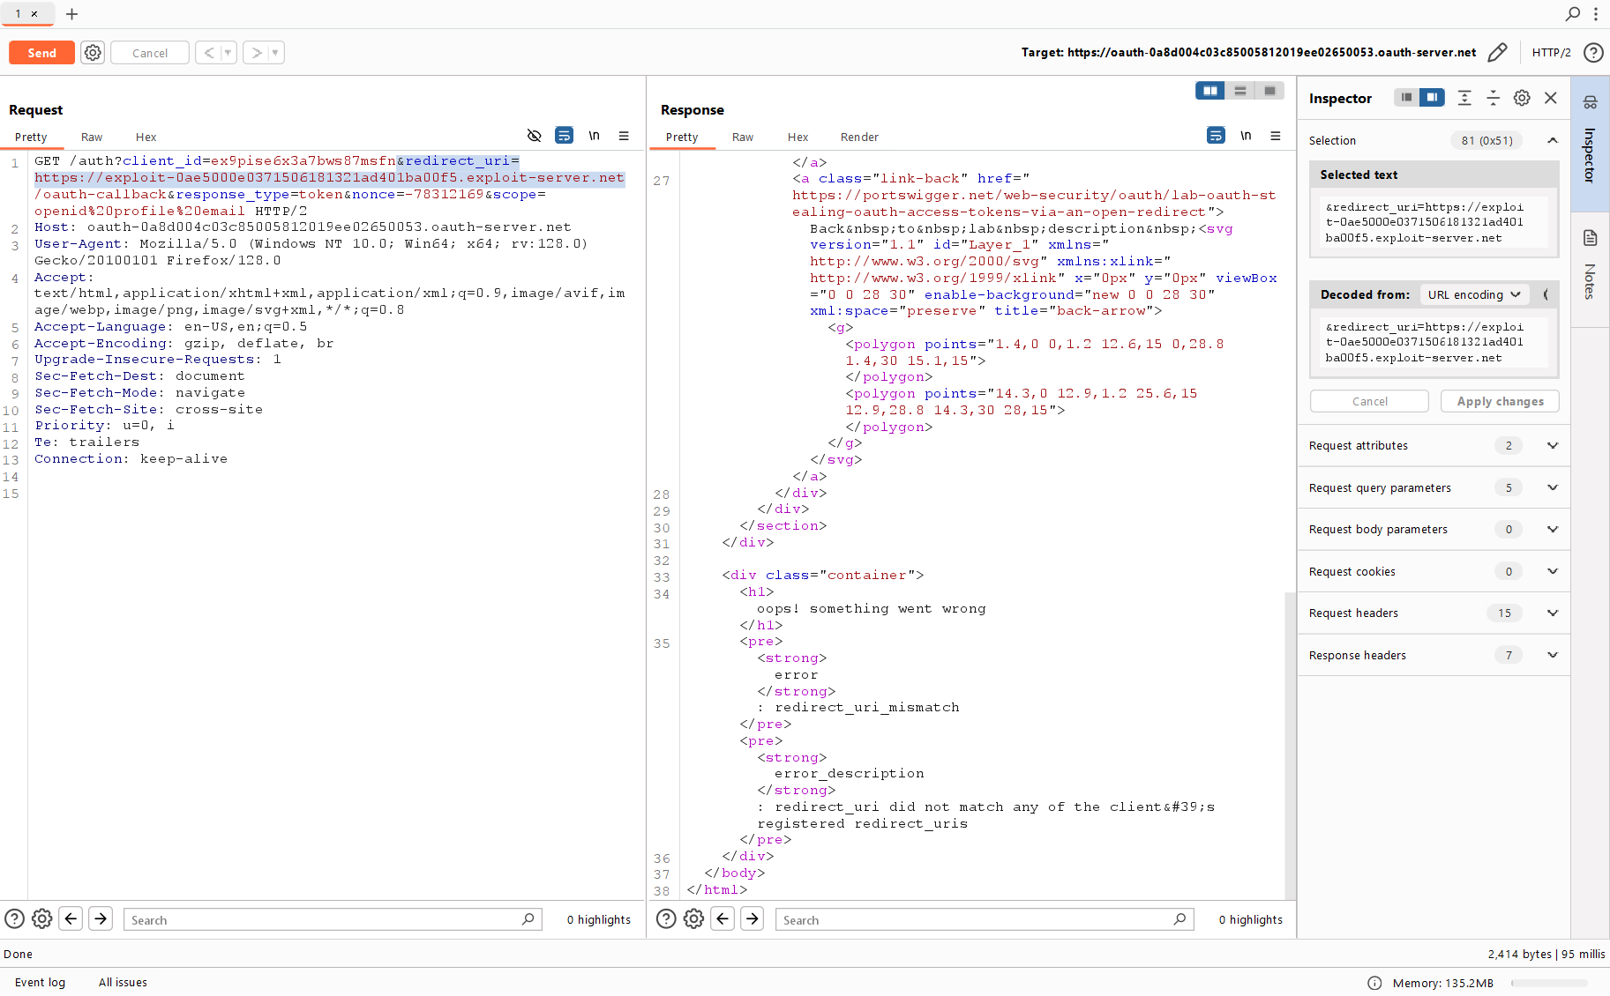Jump to previous request search match

71,918
